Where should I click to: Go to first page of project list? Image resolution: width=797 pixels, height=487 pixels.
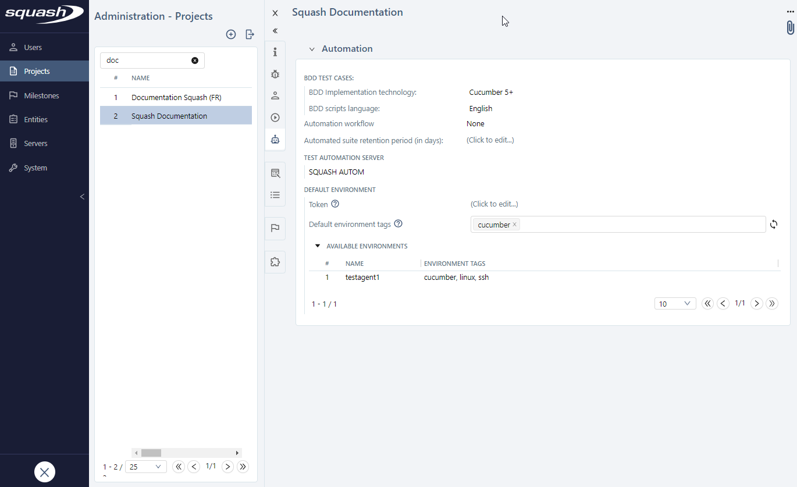179,467
